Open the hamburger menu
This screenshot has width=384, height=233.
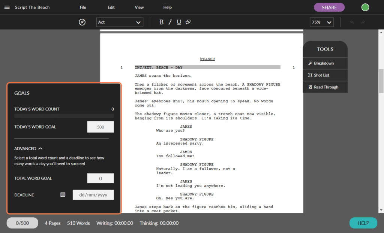[x=7, y=7]
